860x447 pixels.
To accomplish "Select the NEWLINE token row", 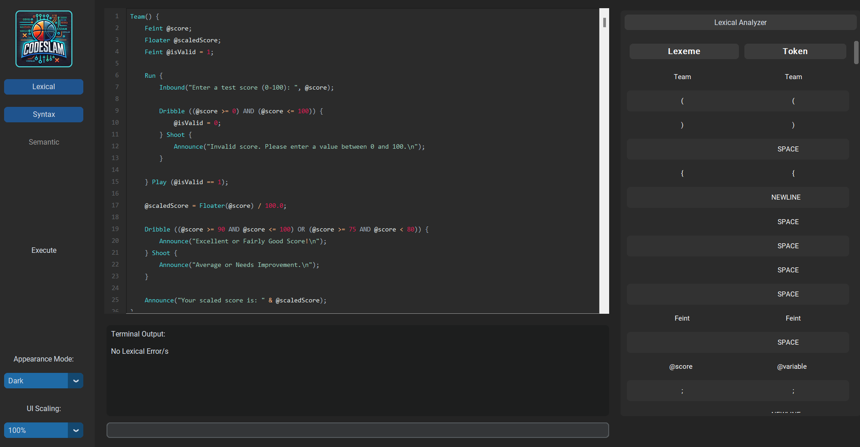I will click(x=738, y=197).
